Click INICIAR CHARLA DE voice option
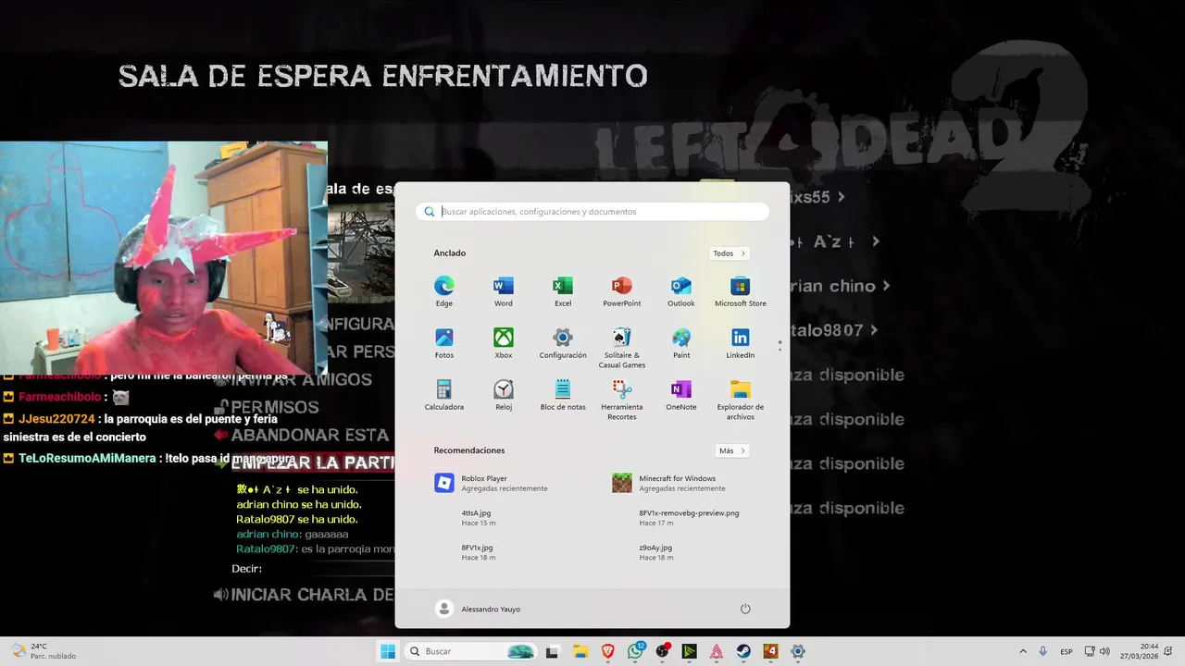 pyautogui.click(x=312, y=595)
